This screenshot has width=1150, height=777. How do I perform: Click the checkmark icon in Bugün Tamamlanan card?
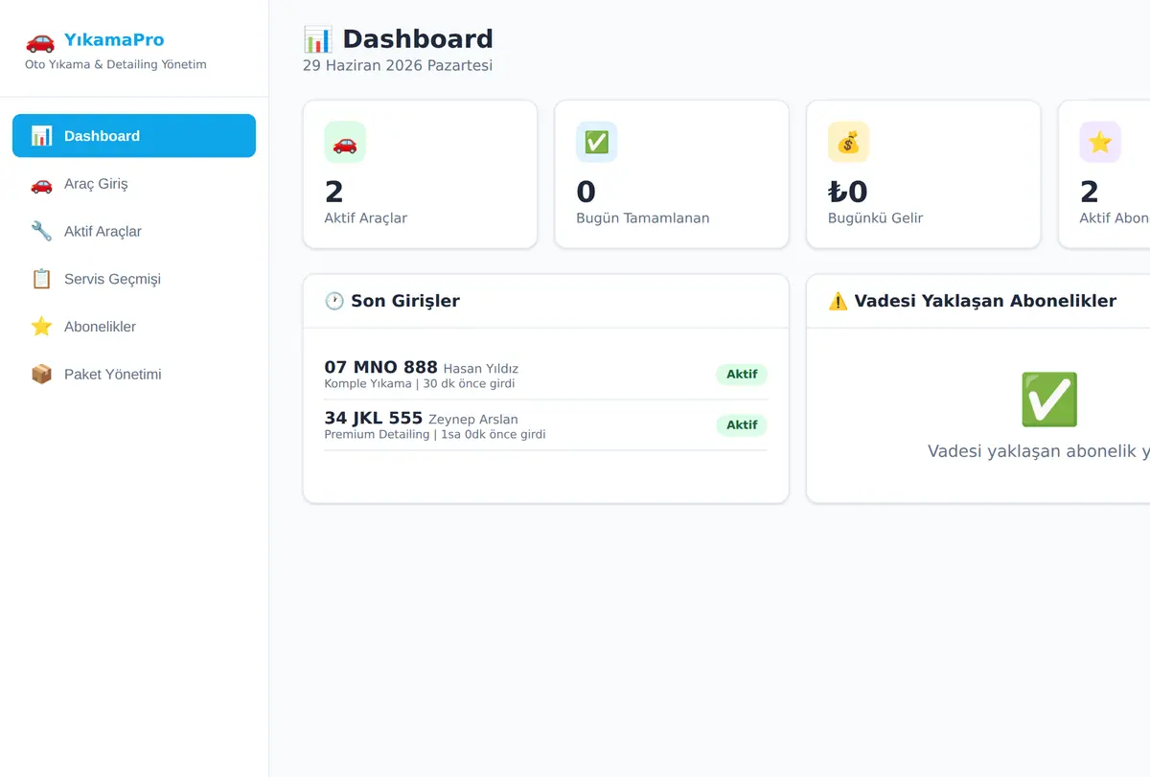tap(597, 143)
